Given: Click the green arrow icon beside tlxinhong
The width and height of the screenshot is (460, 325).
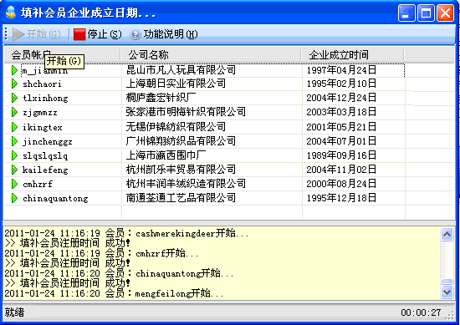Looking at the screenshot, I should tap(14, 98).
